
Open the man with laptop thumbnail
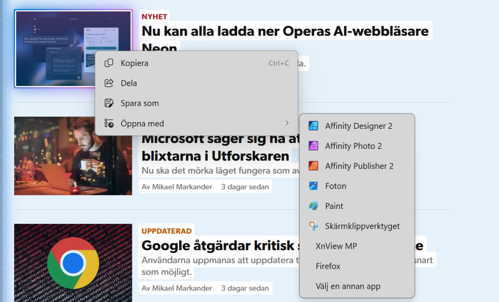(x=73, y=156)
